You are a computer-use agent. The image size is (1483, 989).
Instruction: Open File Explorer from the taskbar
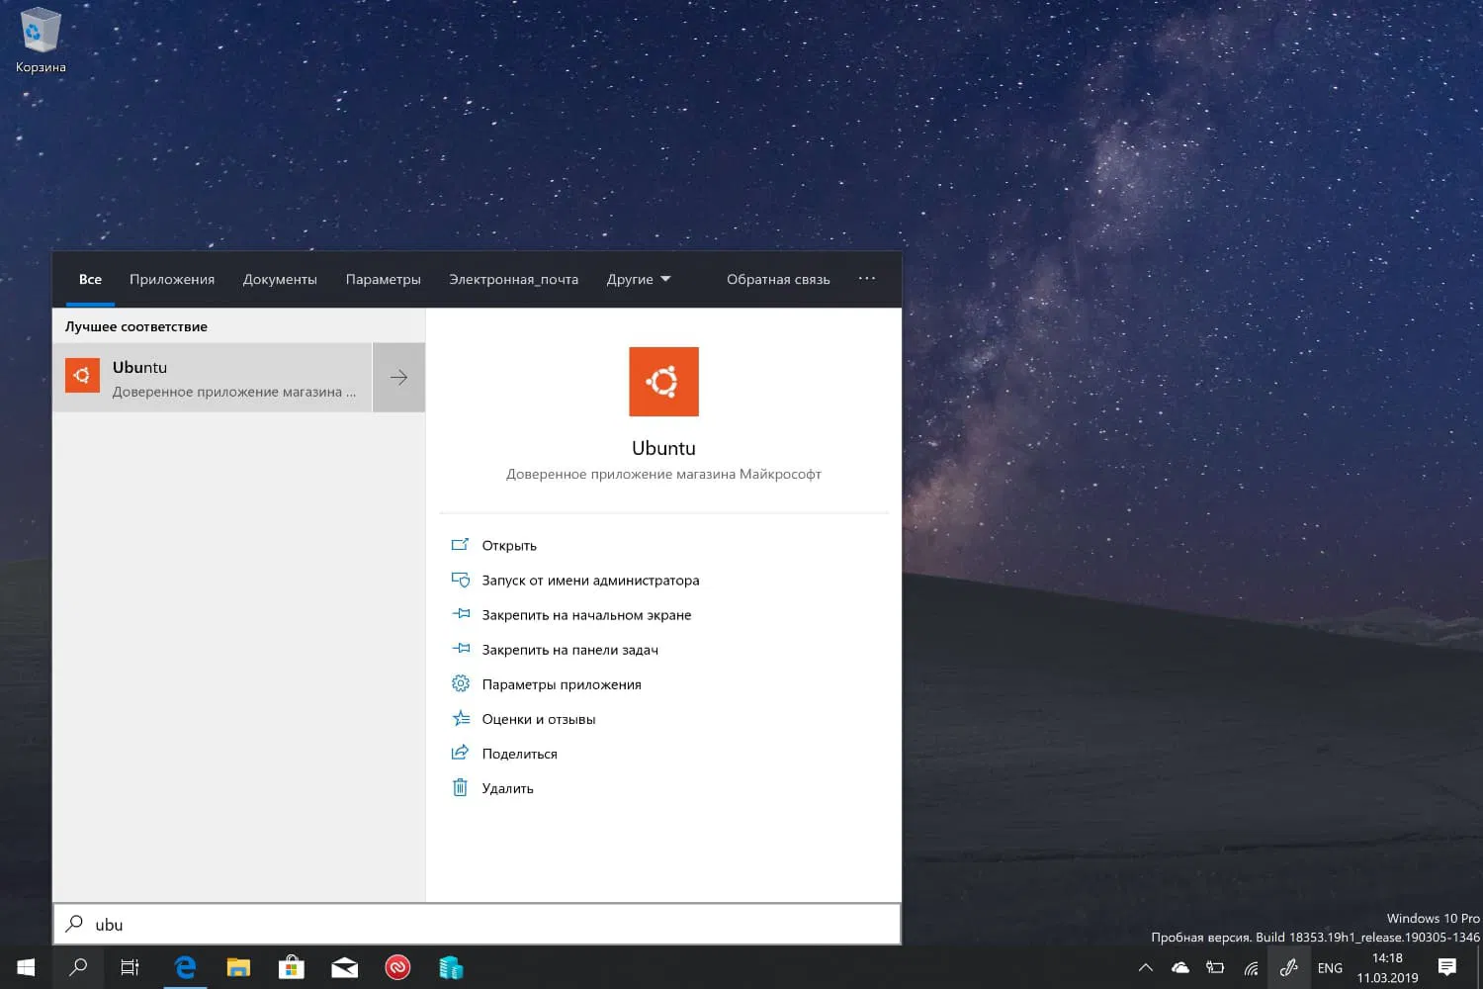click(x=238, y=967)
